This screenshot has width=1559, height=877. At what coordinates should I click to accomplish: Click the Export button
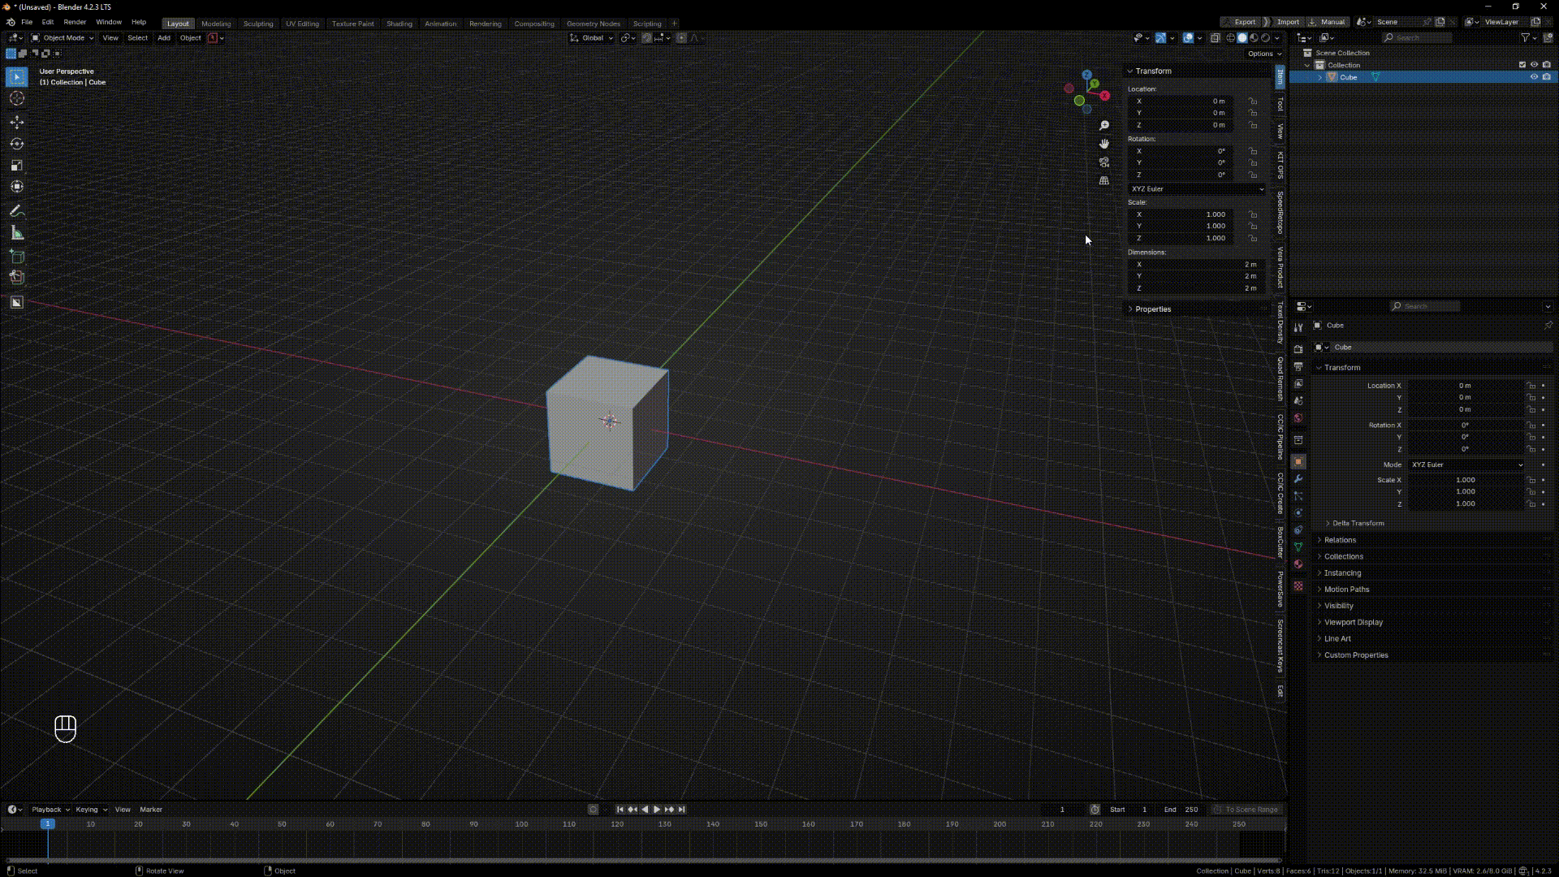1244,22
